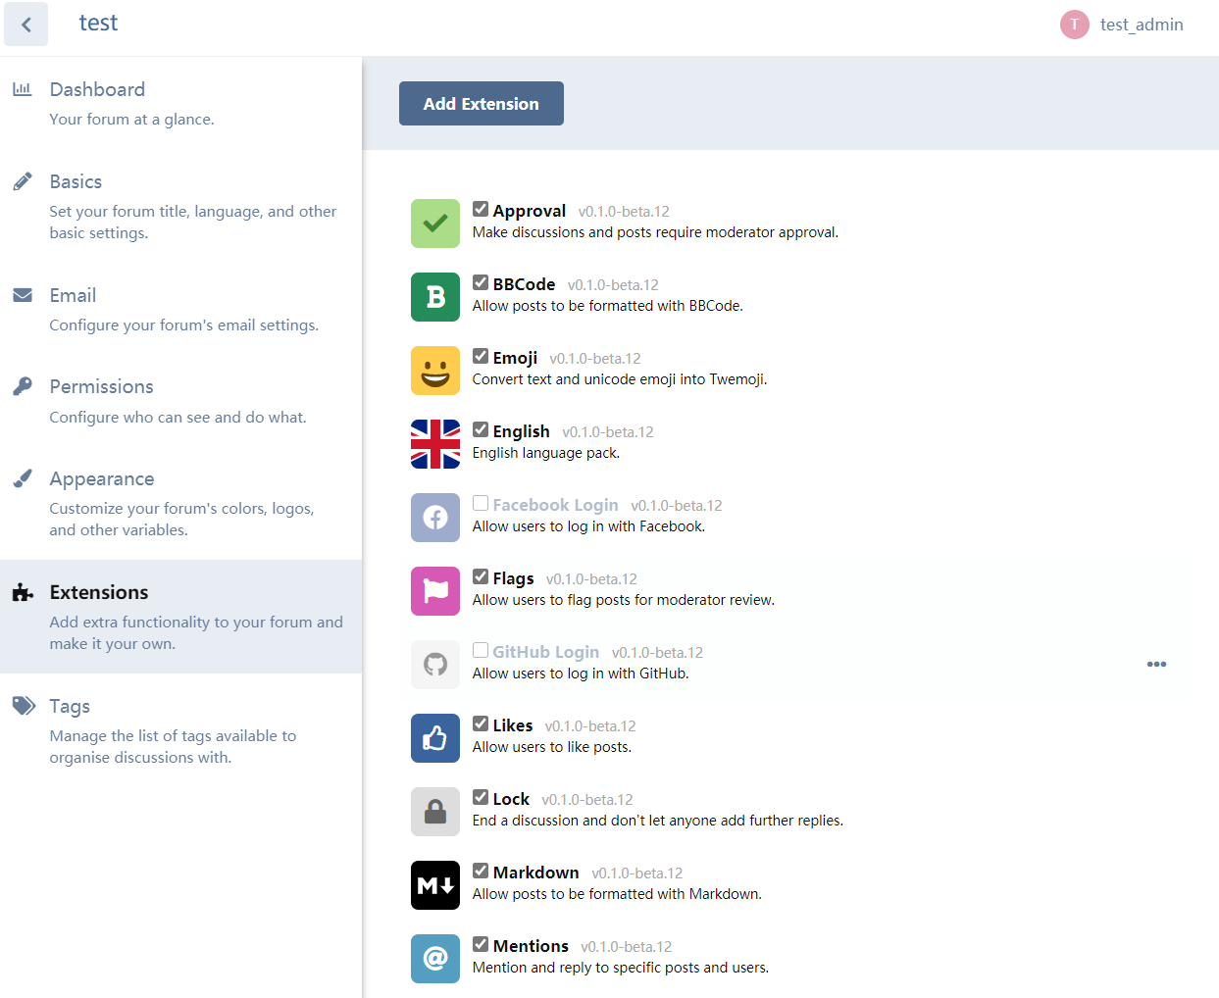
Task: Click the GitHub Login extension name
Action: 545,652
